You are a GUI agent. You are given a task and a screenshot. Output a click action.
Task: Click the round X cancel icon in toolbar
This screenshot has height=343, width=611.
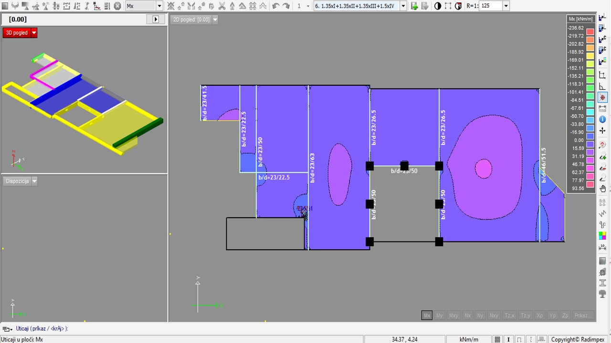117,6
